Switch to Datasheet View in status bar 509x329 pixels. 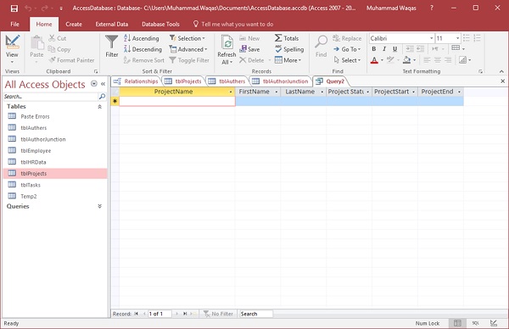click(457, 323)
